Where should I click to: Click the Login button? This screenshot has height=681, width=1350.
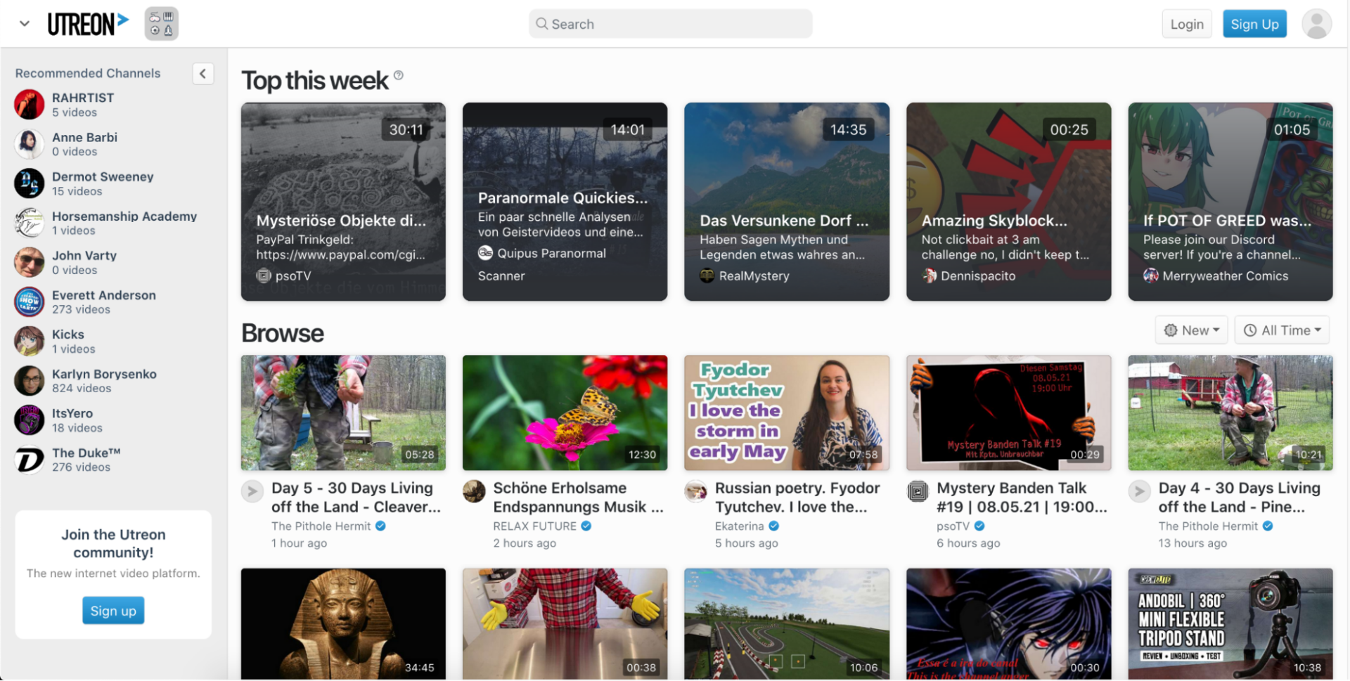coord(1186,23)
